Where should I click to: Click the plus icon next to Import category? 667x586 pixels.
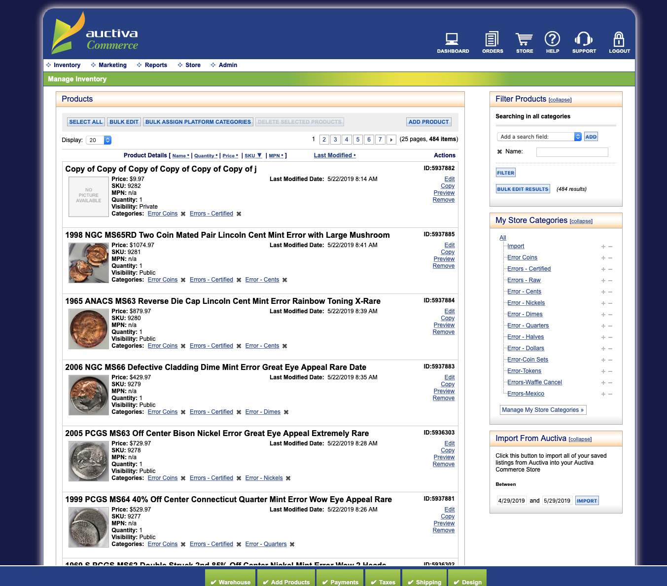pos(603,247)
